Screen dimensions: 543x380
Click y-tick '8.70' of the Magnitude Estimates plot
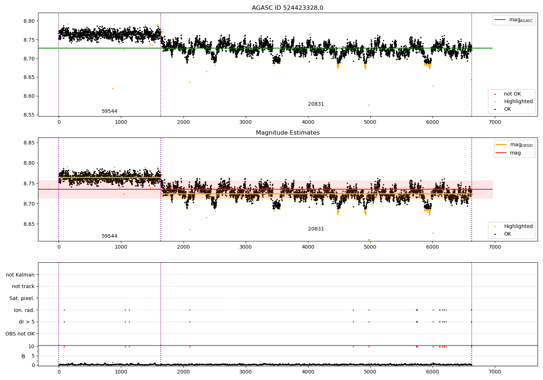29,204
